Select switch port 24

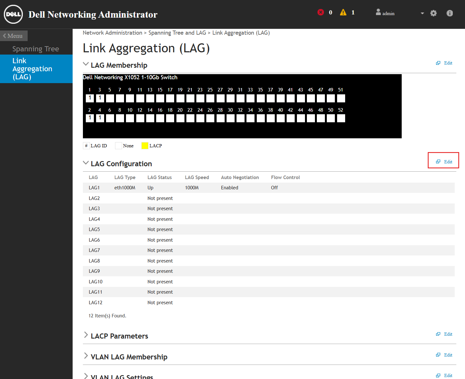tap(200, 118)
